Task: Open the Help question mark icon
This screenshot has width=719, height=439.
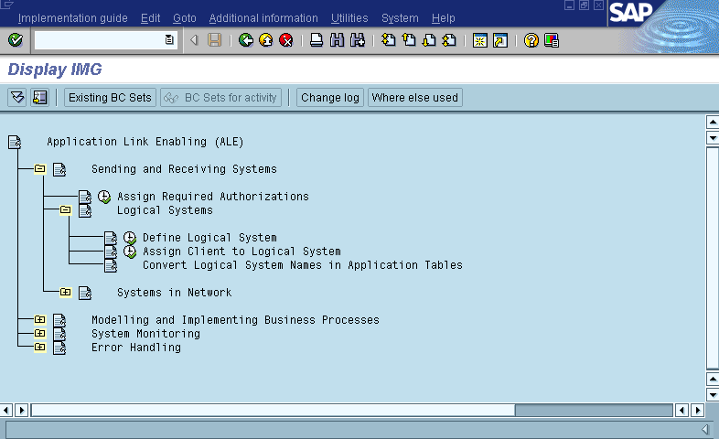Action: pos(531,40)
